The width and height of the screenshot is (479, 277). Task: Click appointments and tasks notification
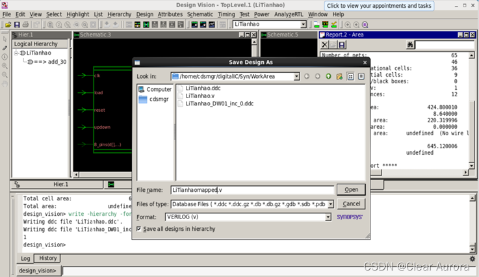(379, 6)
